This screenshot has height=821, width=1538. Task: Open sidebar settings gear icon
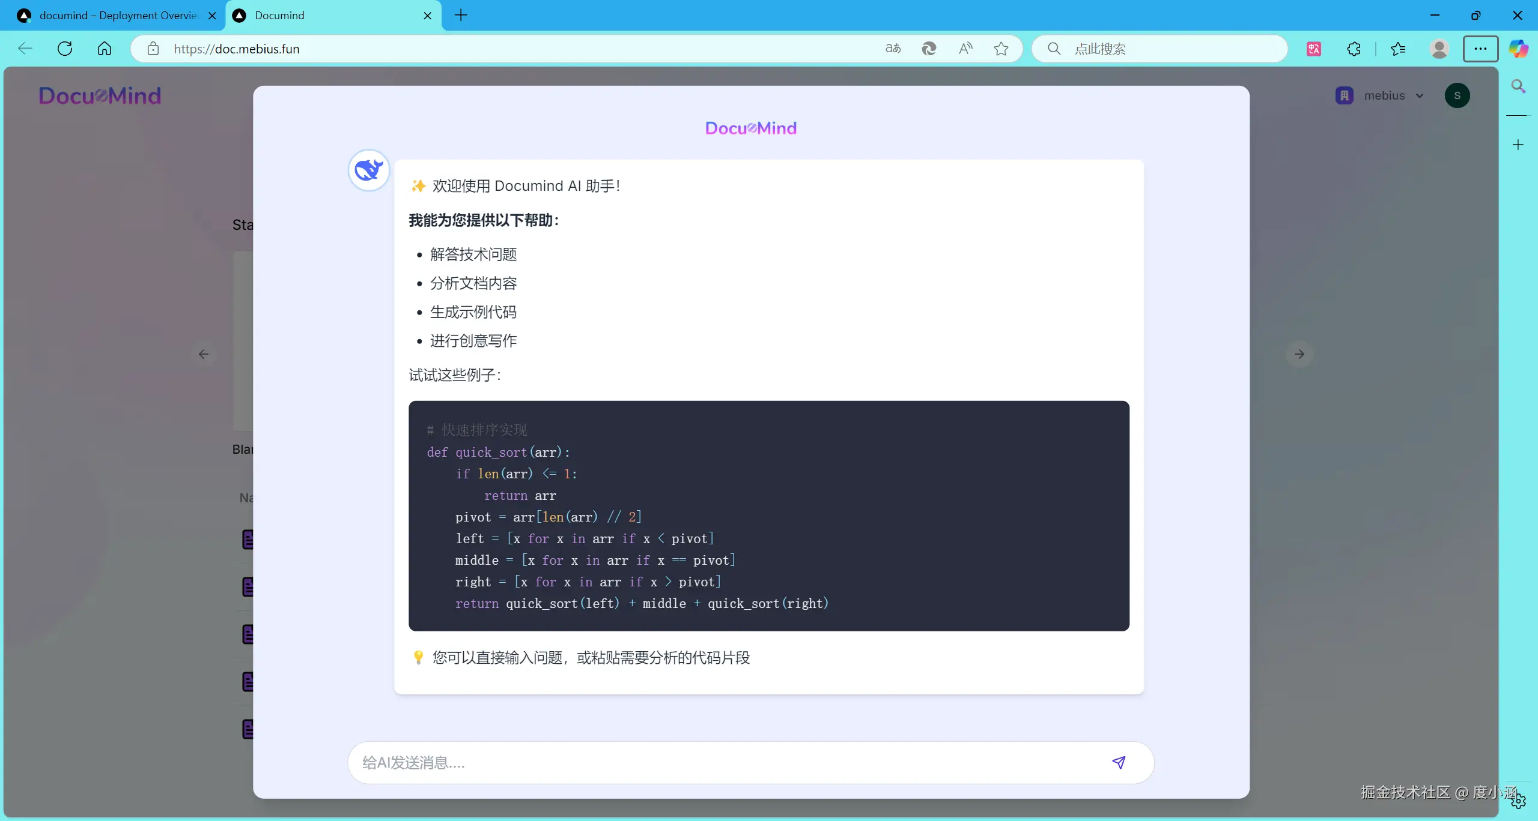click(1518, 801)
